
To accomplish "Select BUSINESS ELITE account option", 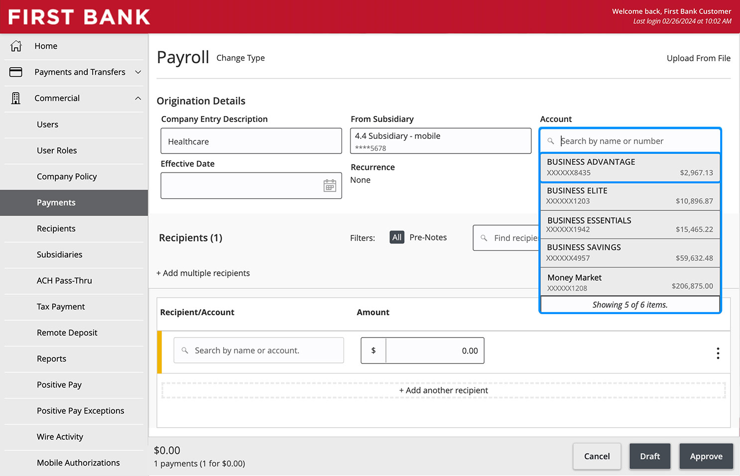I will point(630,196).
